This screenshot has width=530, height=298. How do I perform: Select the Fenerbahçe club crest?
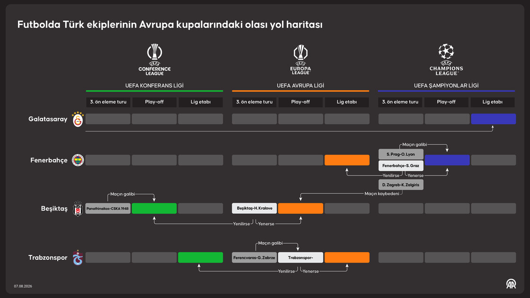pos(78,160)
